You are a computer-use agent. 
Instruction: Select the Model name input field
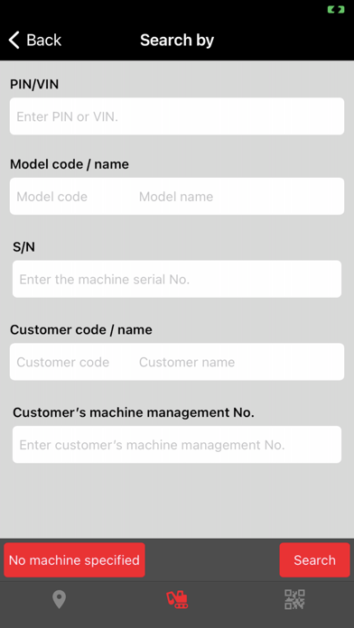click(239, 197)
